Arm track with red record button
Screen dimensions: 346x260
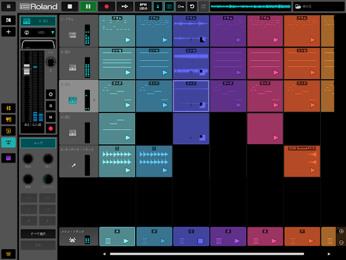click(x=51, y=129)
